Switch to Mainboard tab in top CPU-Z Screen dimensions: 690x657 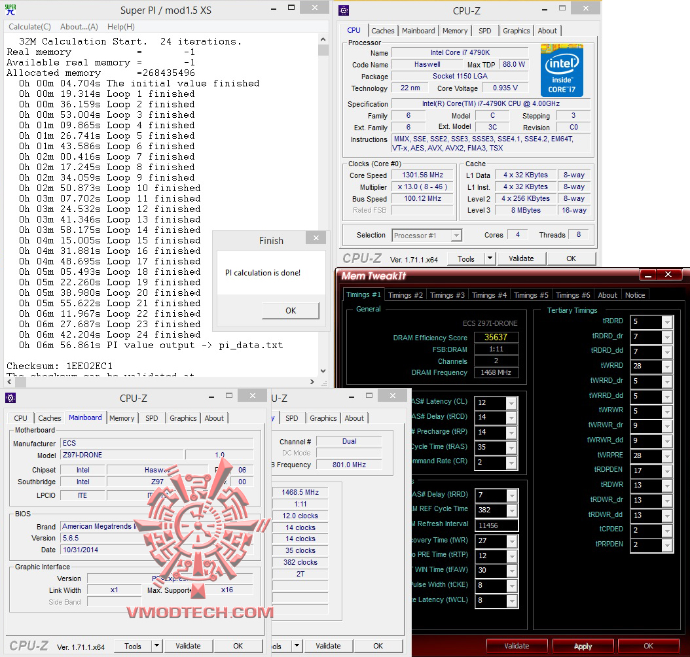point(418,31)
